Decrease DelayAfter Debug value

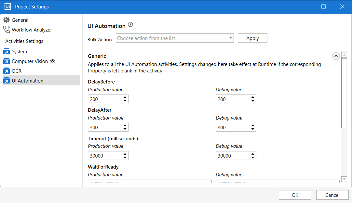click(x=253, y=129)
